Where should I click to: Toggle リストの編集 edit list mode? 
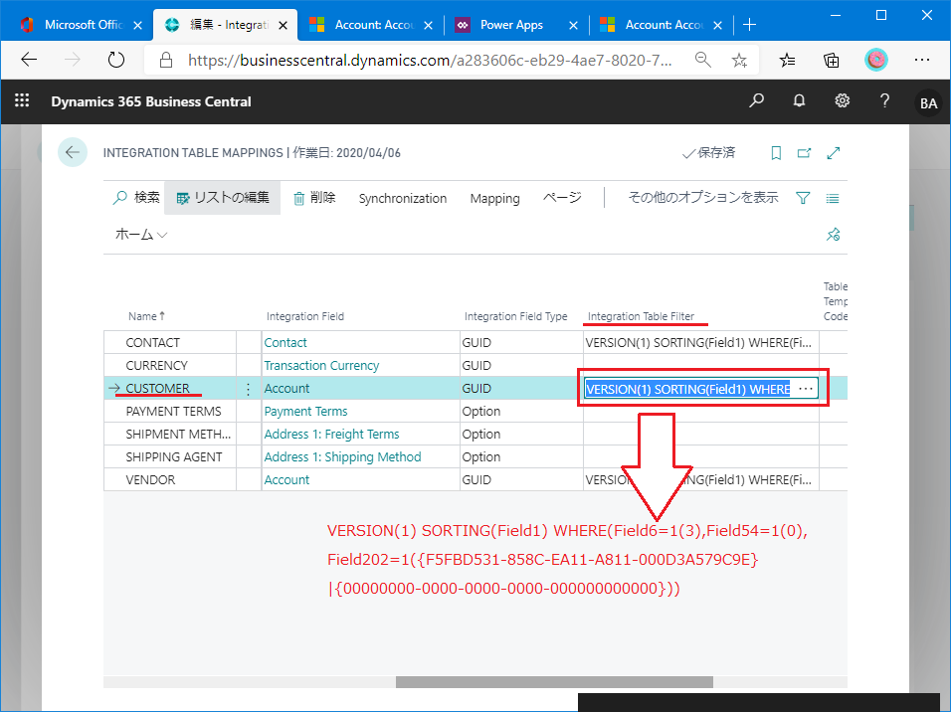(x=223, y=198)
